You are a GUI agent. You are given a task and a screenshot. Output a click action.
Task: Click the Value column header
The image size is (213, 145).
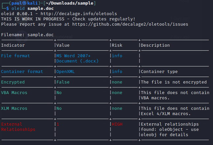coord(63,45)
